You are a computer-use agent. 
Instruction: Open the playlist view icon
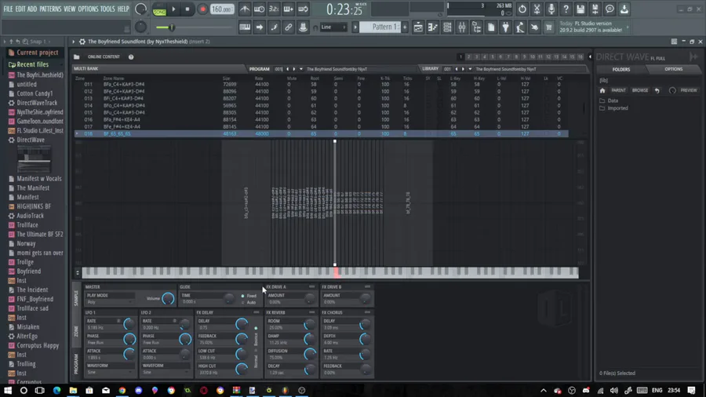418,27
